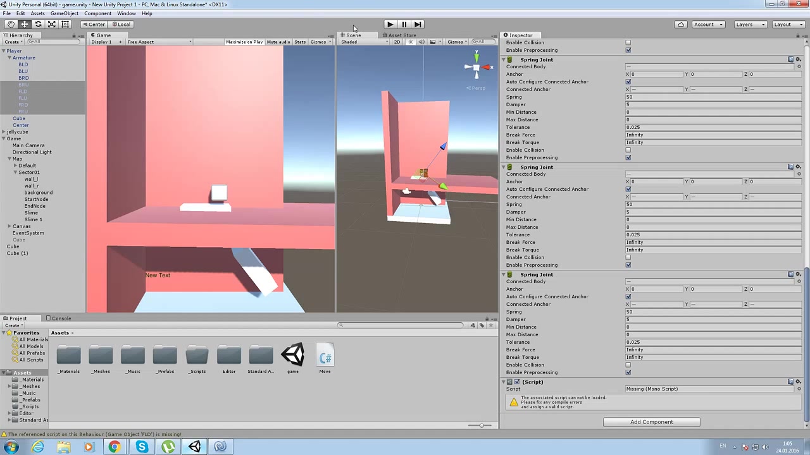Select the Scale tool
Viewport: 810px width, 455px height.
coord(51,24)
